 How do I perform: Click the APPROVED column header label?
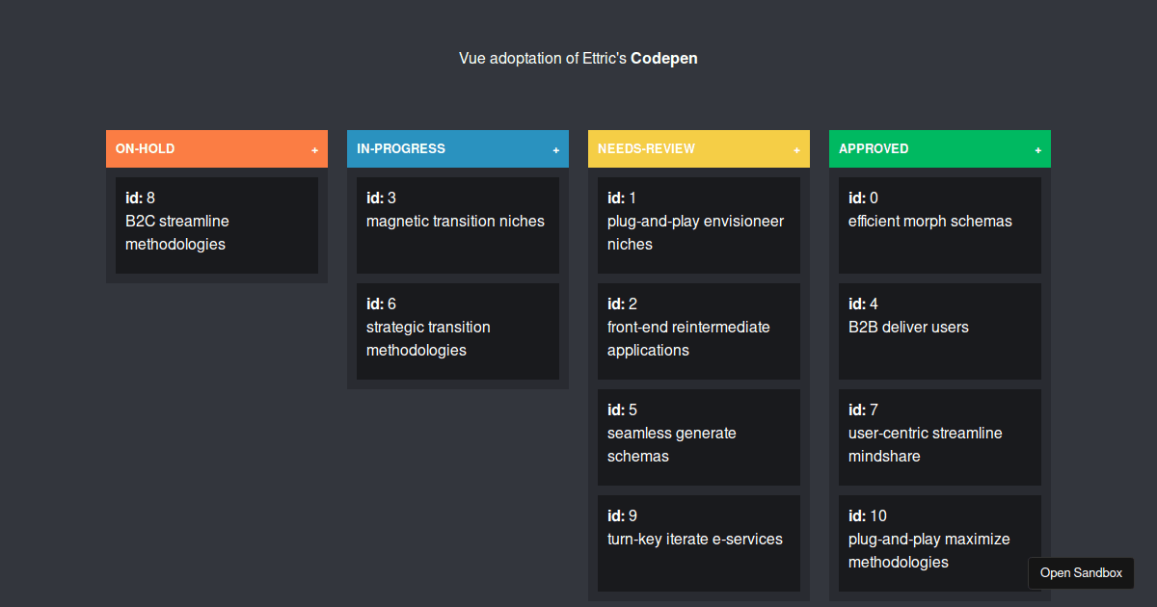(874, 148)
